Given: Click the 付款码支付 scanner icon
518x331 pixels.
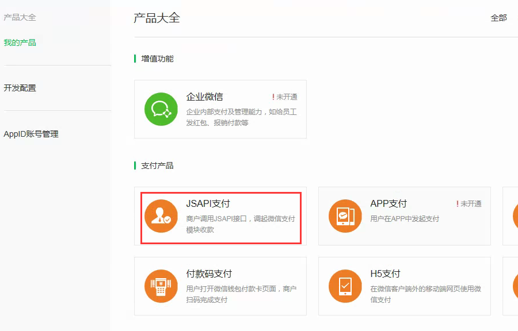Looking at the screenshot, I should click(161, 286).
